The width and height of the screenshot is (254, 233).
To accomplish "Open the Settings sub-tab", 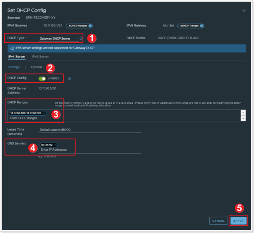I will point(14,67).
